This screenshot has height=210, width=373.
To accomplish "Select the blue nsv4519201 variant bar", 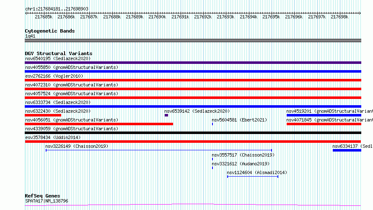I will coord(324,115).
